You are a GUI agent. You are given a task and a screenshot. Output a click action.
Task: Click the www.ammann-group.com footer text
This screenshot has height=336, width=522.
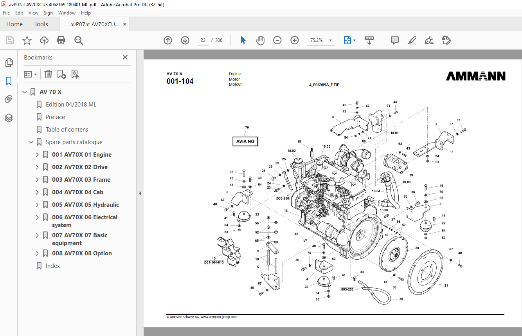(219, 317)
